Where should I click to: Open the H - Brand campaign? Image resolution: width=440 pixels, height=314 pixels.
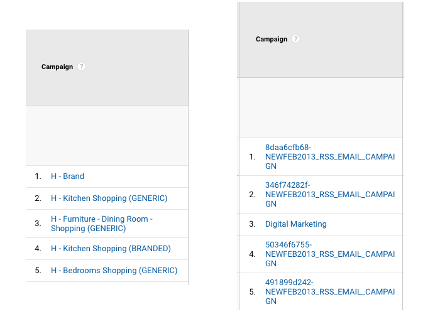[x=67, y=176]
